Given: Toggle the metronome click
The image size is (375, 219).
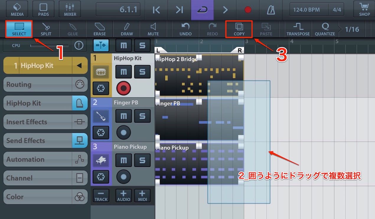Looking at the screenshot, I should (271, 10).
